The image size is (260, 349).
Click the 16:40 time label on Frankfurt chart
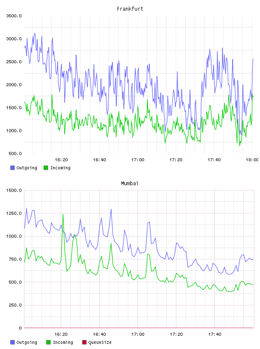click(x=99, y=160)
